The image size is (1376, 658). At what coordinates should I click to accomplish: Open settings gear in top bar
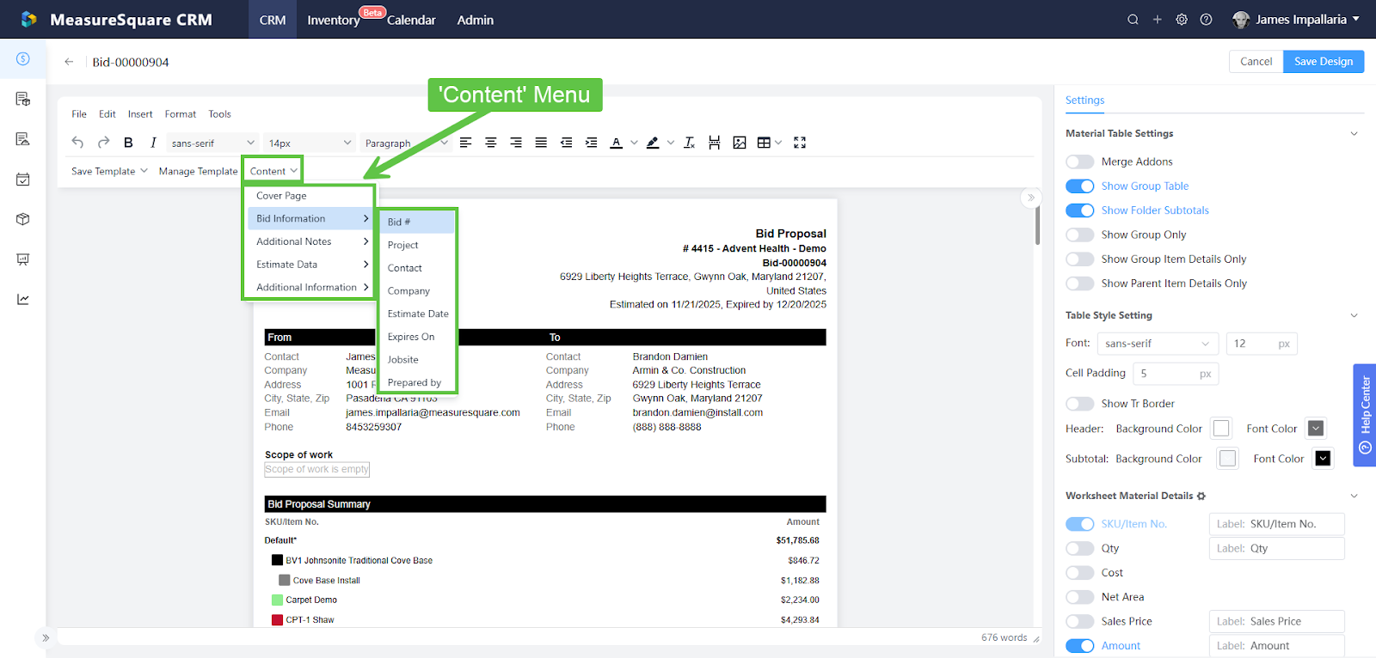1182,20
